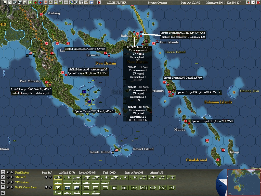Click the 'Aircraft: 524' text
The height and width of the screenshot is (196, 261).
coord(157,173)
